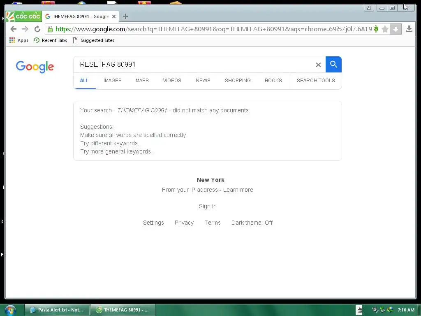Screen dimensions: 421x316
Task: Open the Privacy footer link
Action: tap(184, 223)
